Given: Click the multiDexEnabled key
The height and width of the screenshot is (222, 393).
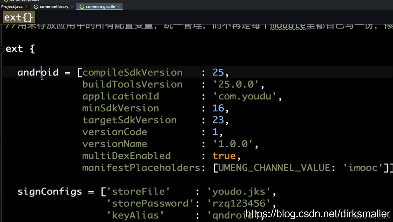Looking at the screenshot, I should [126, 156].
